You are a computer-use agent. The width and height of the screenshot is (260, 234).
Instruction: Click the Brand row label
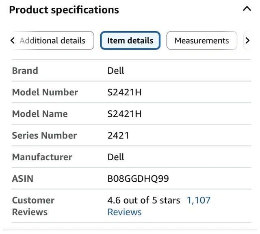25,71
